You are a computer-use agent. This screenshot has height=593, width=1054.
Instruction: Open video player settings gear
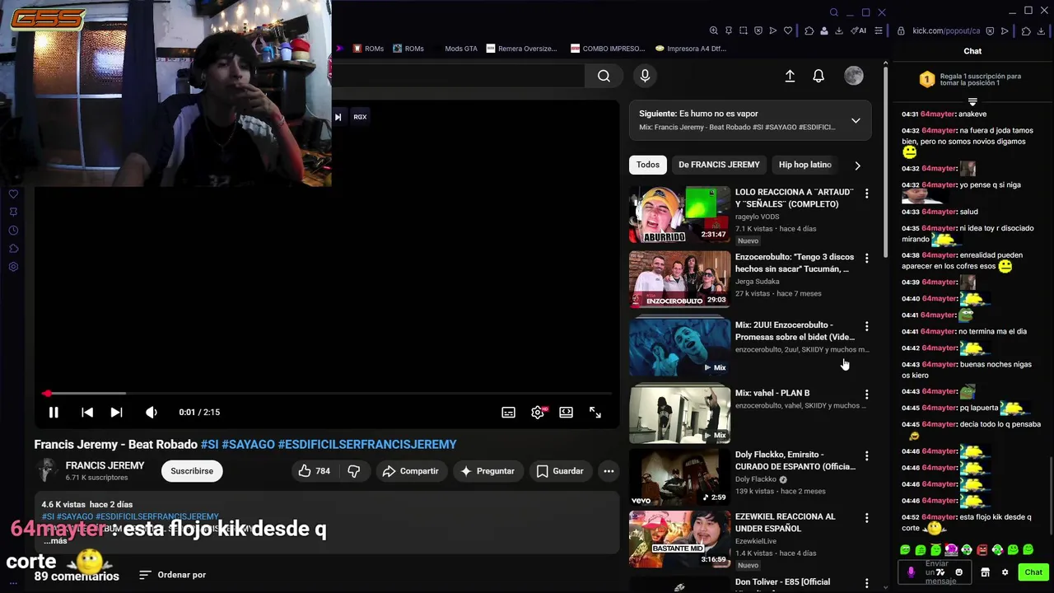pos(537,412)
